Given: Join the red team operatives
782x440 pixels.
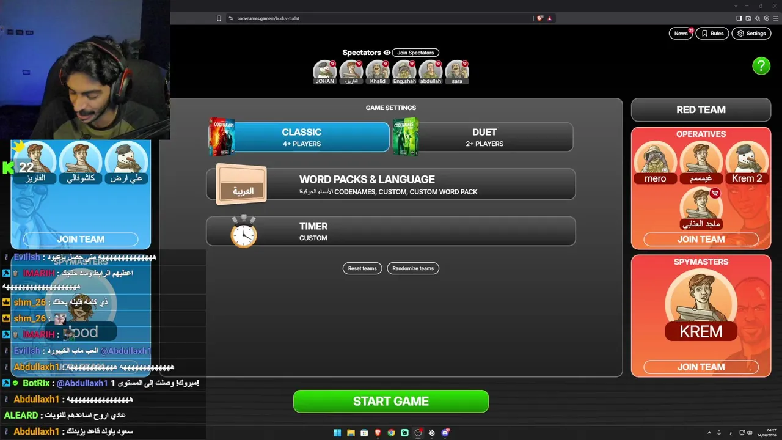Looking at the screenshot, I should point(701,239).
